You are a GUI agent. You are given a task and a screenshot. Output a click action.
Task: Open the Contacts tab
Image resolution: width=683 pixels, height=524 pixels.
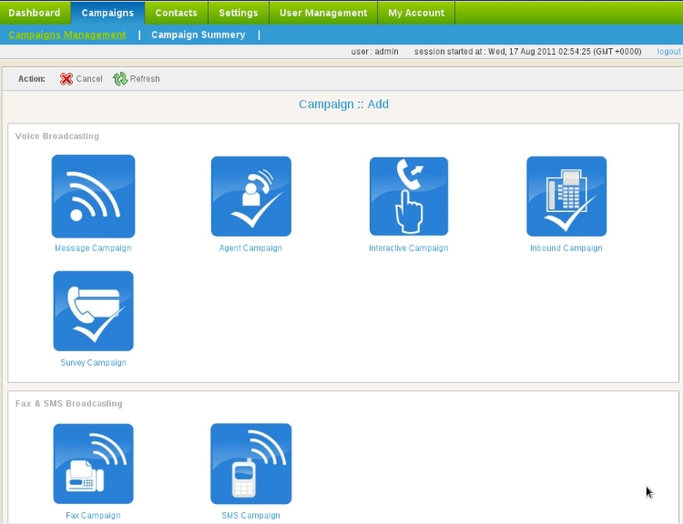pyautogui.click(x=177, y=13)
